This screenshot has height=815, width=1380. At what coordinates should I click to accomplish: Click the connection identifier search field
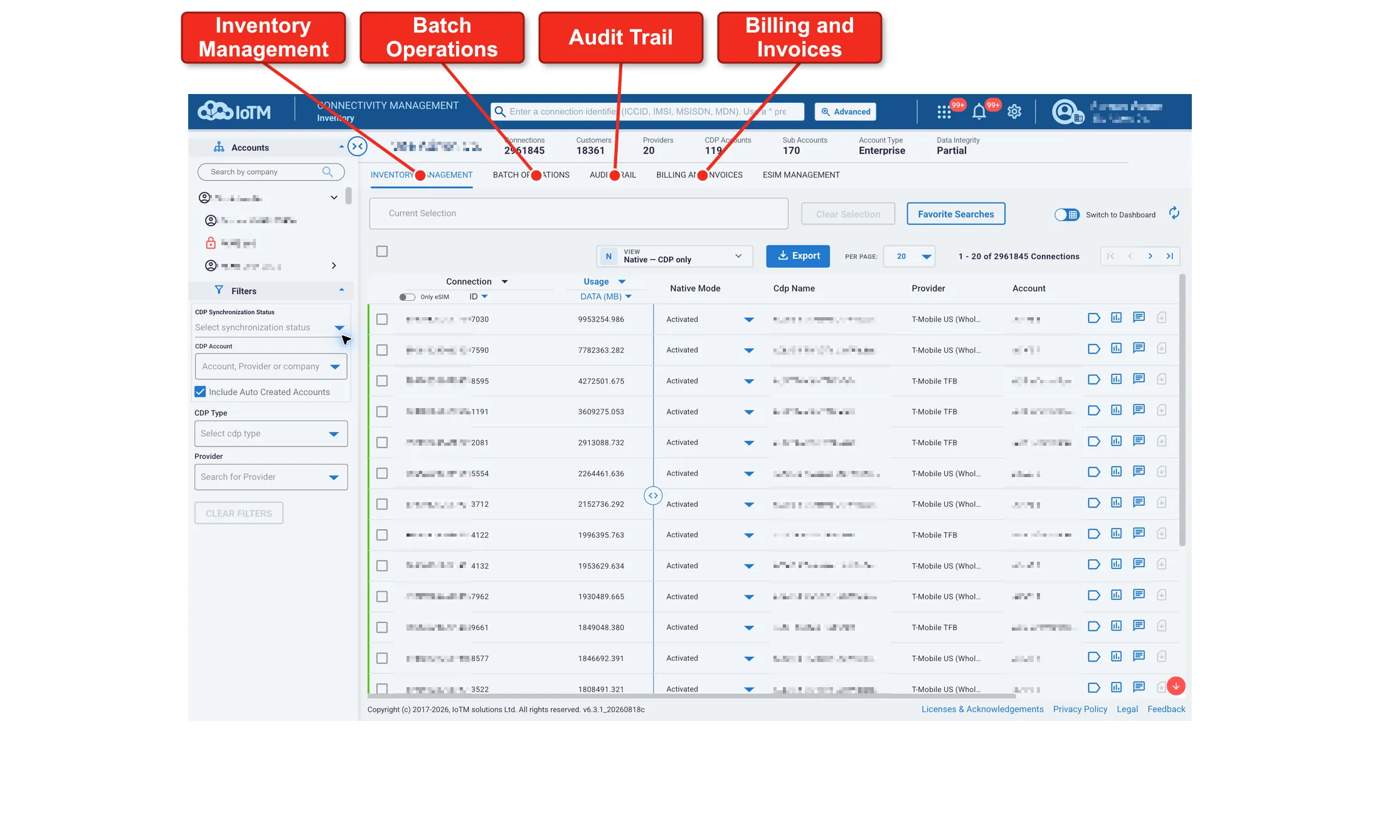click(647, 112)
